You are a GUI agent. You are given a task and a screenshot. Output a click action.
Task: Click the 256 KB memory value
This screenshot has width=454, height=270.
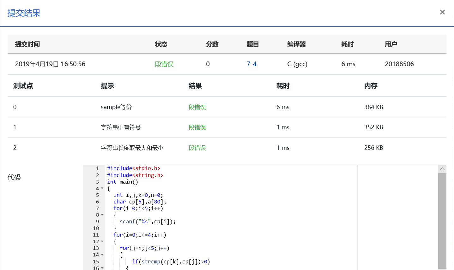pos(374,148)
